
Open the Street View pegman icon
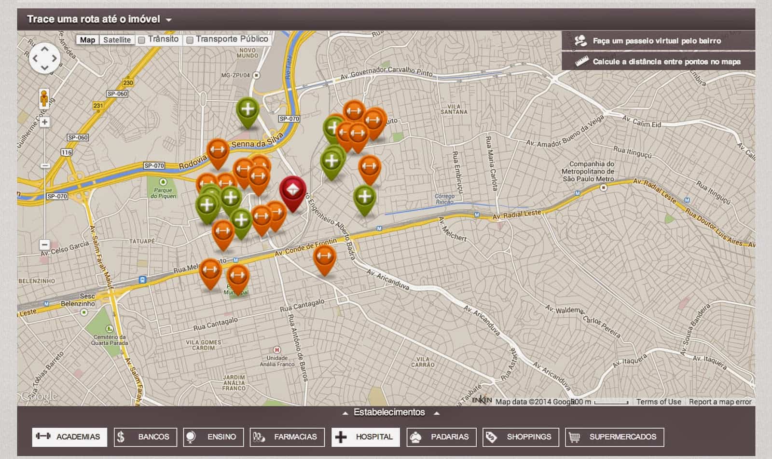(x=44, y=98)
